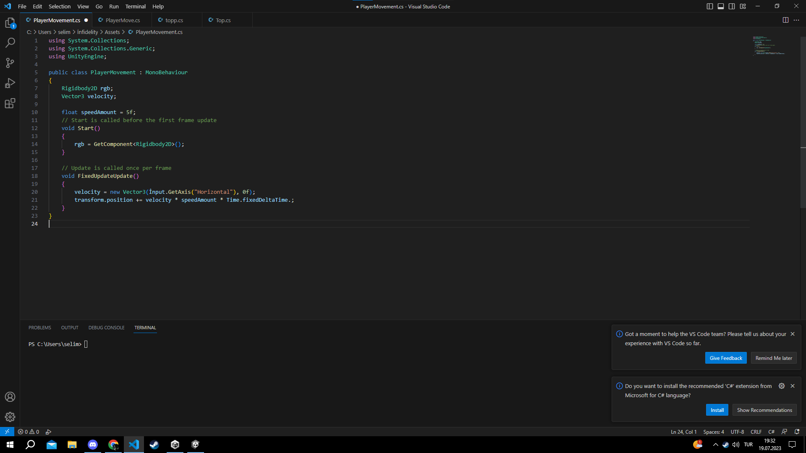Open the CRLF end-of-line selector
This screenshot has width=806, height=453.
[x=756, y=432]
